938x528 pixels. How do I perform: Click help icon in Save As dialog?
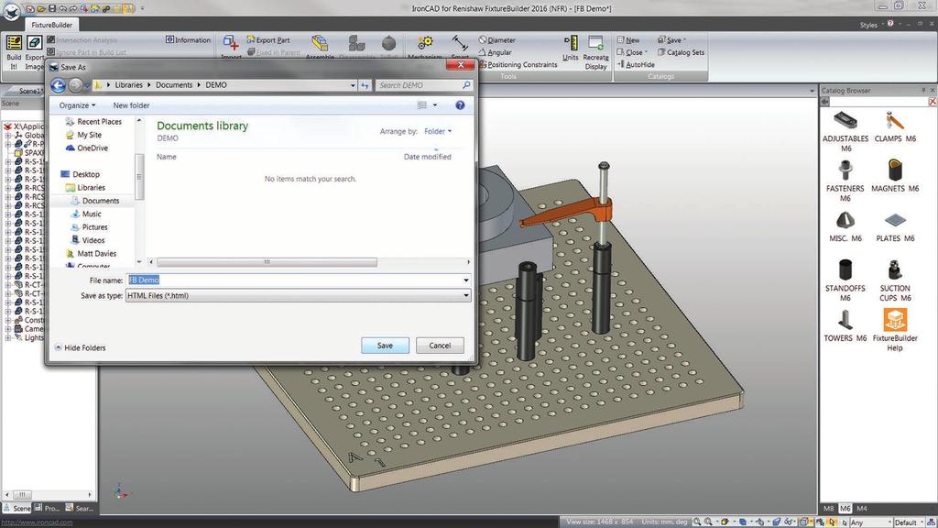coord(460,105)
